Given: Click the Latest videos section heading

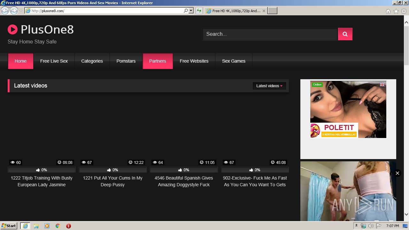Looking at the screenshot, I should point(31,86).
